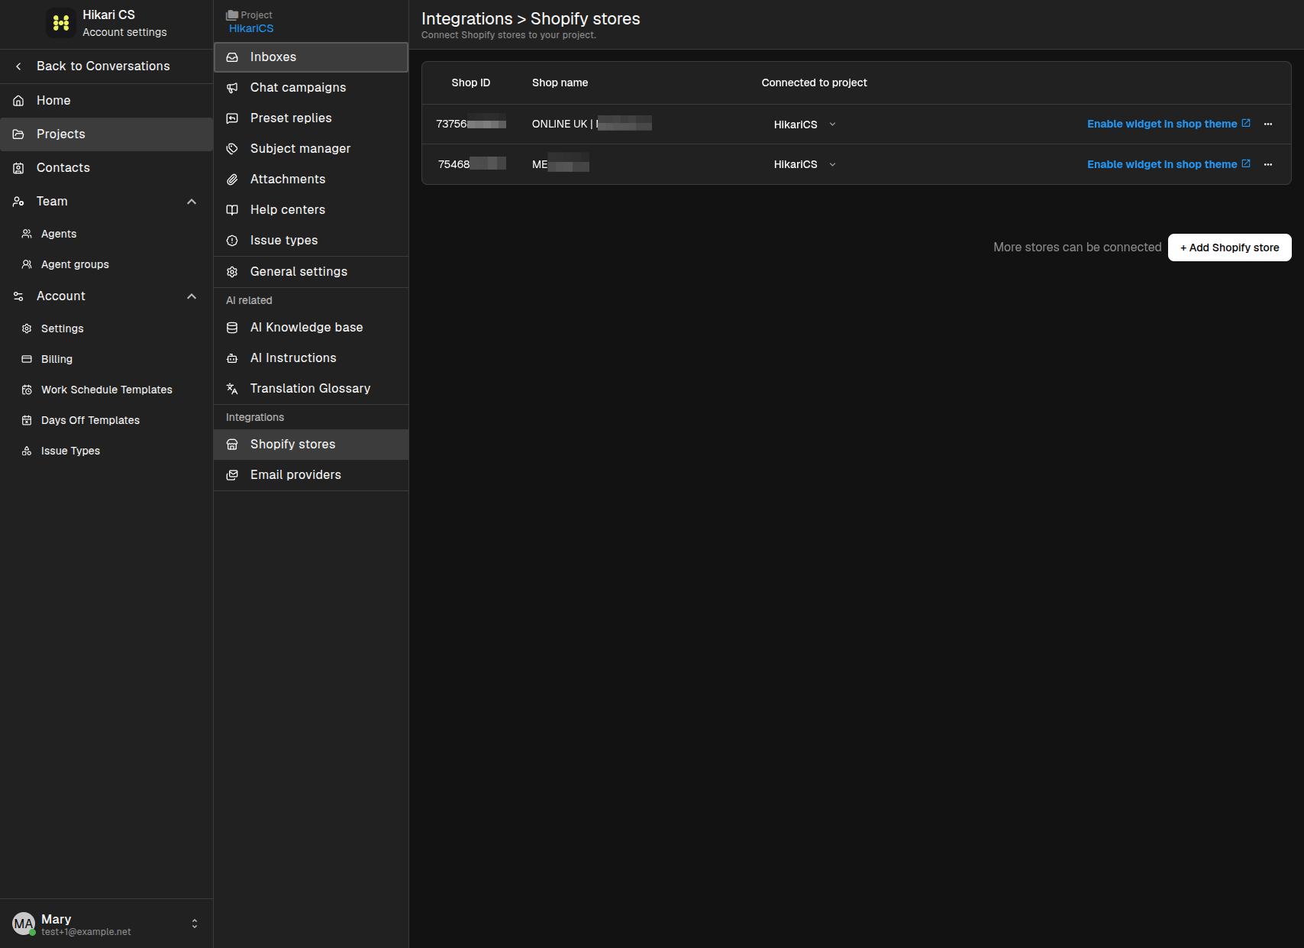
Task: Open Inboxes in project menu
Action: (x=311, y=57)
